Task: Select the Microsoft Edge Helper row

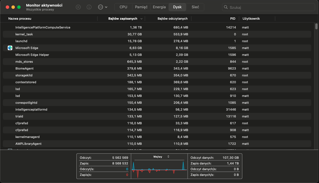Action: click(157, 55)
